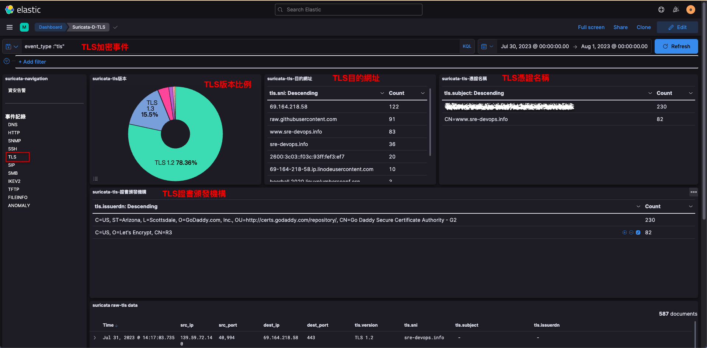This screenshot has height=348, width=707.
Task: Open the SMB navigation link
Action: click(13, 173)
